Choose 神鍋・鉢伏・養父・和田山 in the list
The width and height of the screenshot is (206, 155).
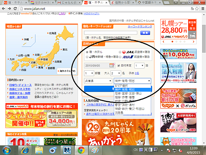coord(132,109)
